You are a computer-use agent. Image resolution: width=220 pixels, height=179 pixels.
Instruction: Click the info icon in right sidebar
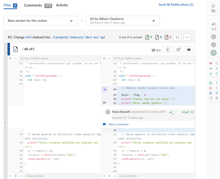[213, 6]
